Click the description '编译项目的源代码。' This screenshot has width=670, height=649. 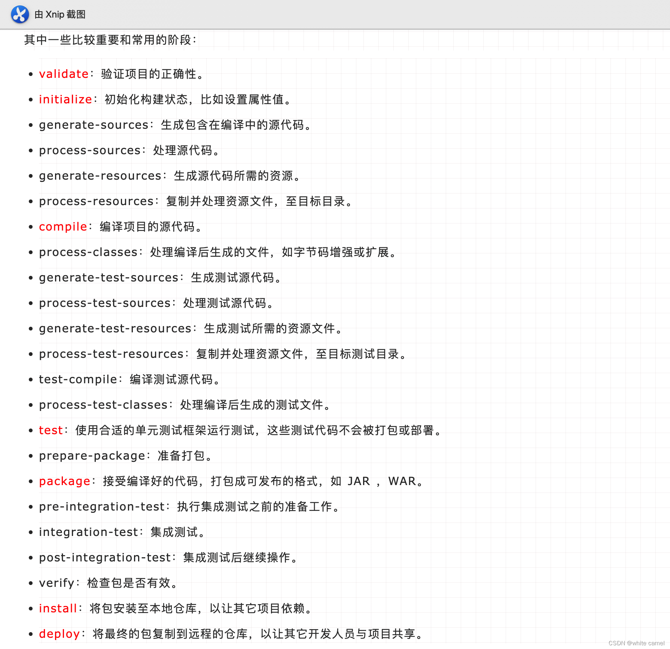click(x=151, y=226)
